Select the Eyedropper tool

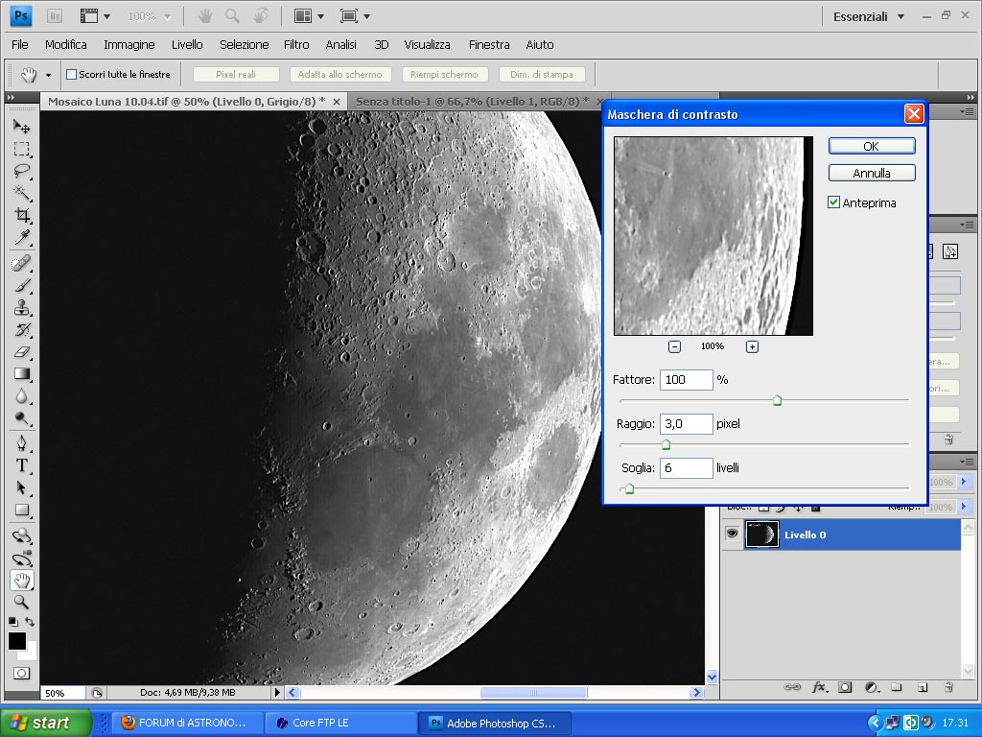click(x=21, y=237)
